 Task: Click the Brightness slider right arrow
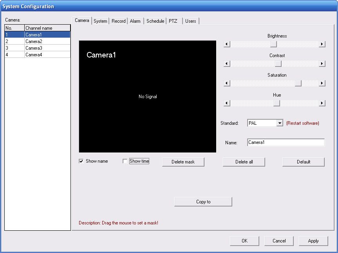coord(322,44)
